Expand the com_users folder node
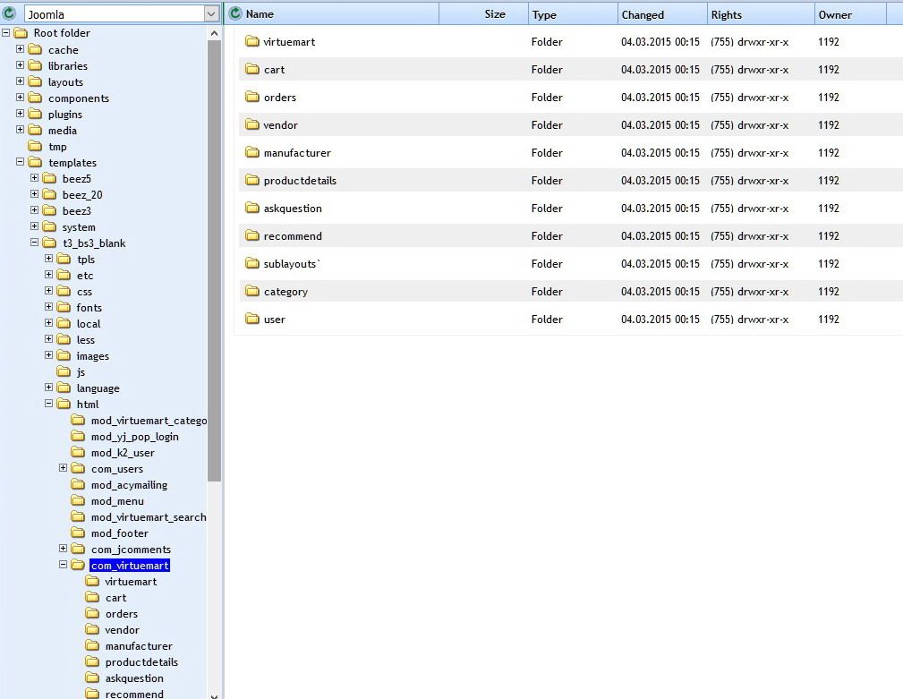 pos(64,468)
